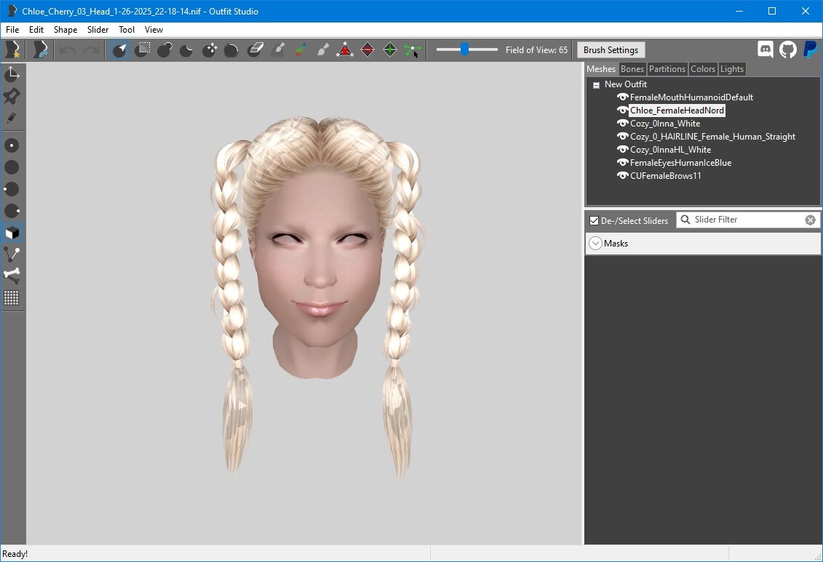Select the Select tool with cursor arrow
Image resolution: width=823 pixels, height=562 pixels.
119,50
